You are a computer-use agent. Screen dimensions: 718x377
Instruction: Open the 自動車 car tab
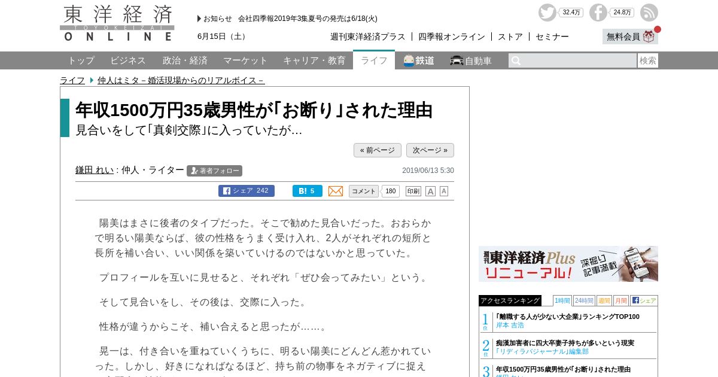click(471, 60)
